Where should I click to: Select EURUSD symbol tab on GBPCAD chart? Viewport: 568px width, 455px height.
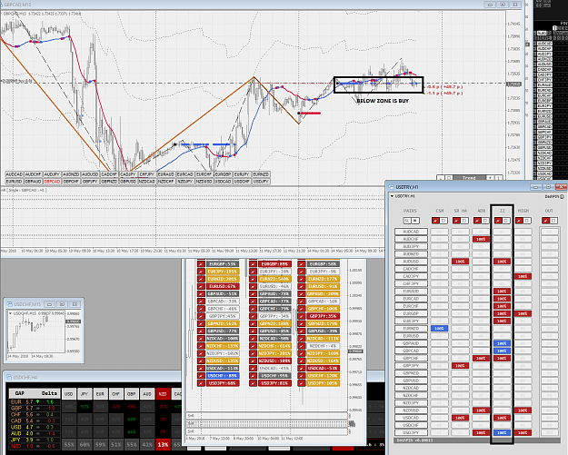click(15, 181)
